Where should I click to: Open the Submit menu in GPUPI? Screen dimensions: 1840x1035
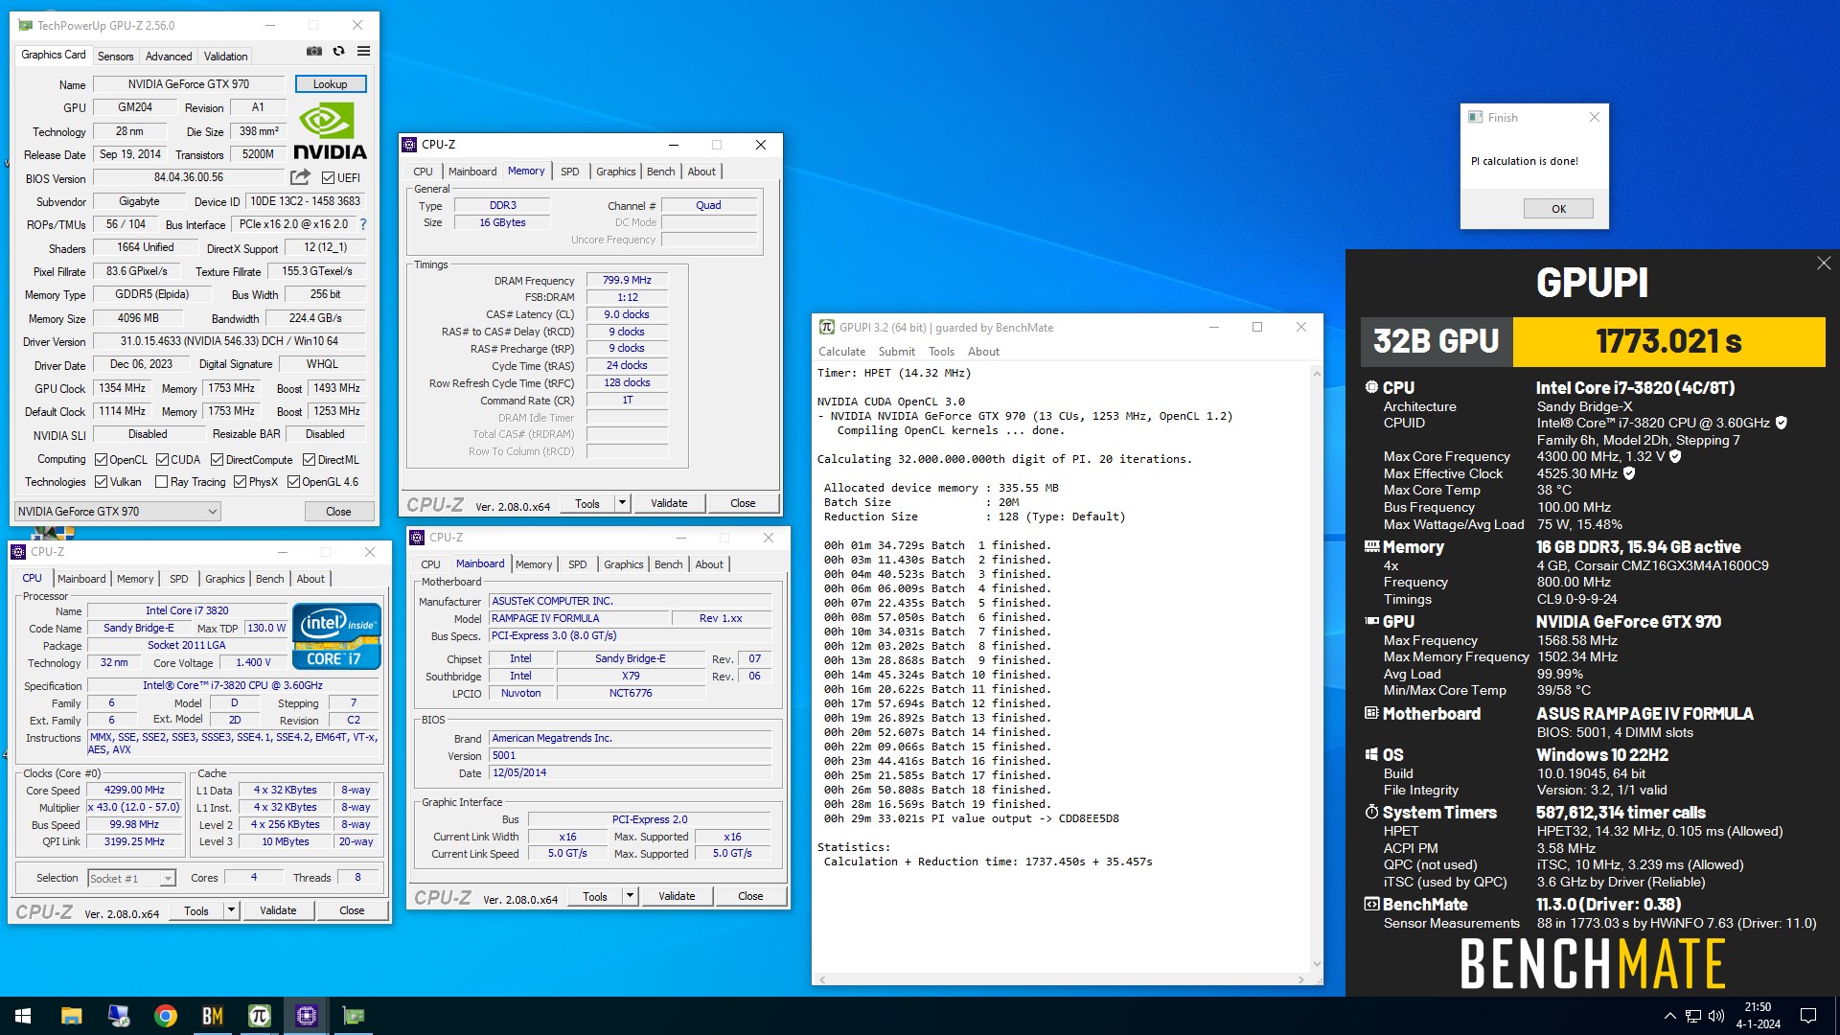[896, 352]
